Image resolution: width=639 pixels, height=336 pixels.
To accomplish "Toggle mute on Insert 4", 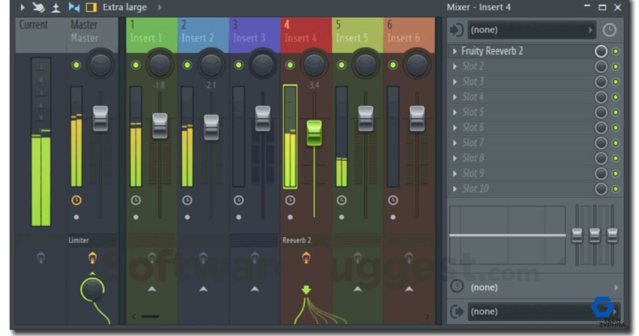I will point(290,65).
